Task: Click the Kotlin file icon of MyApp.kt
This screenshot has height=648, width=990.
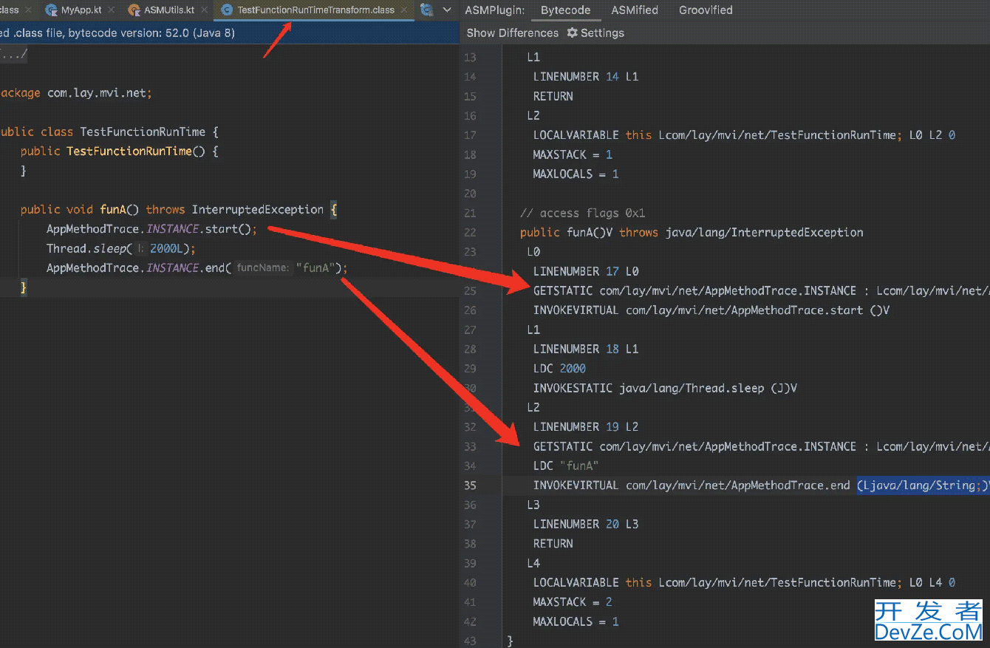Action: click(51, 10)
